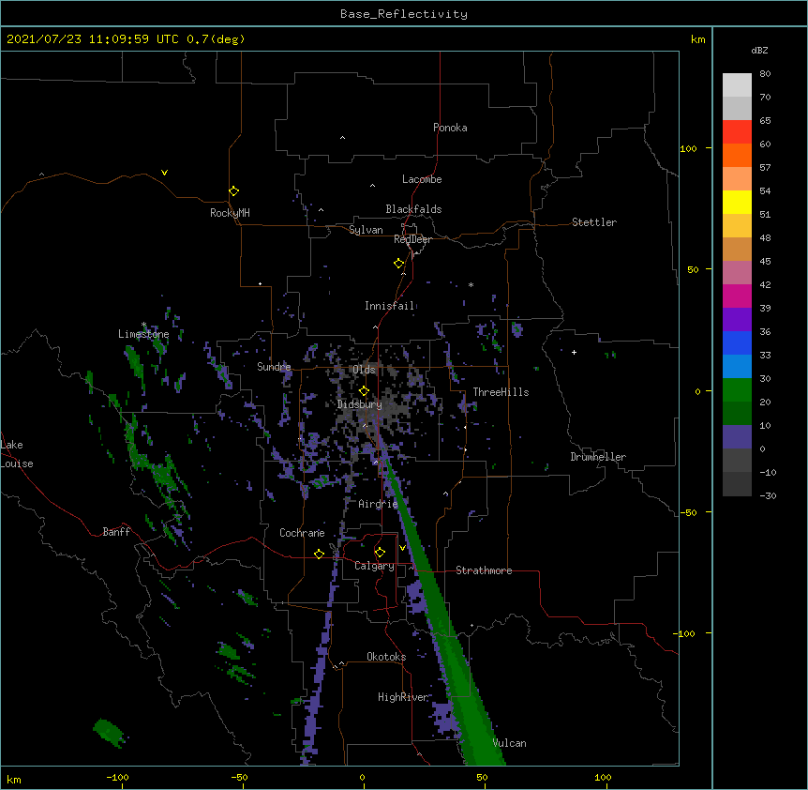This screenshot has height=790, width=808.
Task: Click the -50 km tick on right axis
Action: 688,512
